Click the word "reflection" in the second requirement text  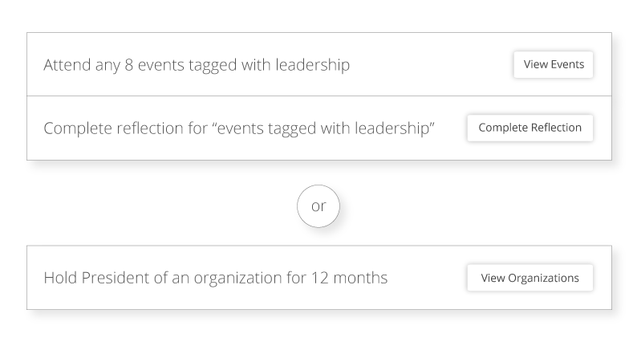tap(145, 128)
